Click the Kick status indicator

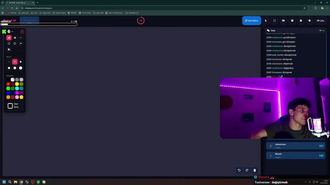click(x=322, y=31)
